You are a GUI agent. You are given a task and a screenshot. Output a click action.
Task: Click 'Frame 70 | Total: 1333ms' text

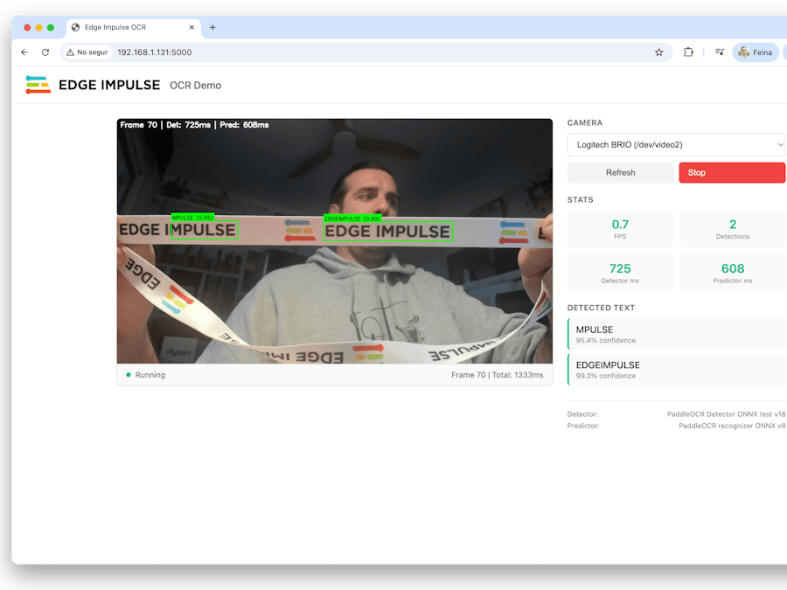[x=497, y=375]
